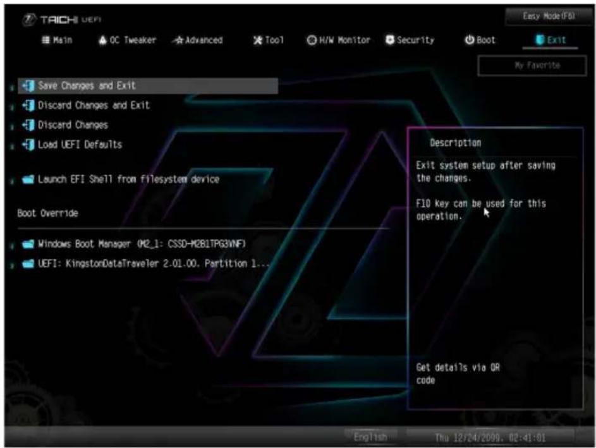Change the English language setting

point(370,437)
